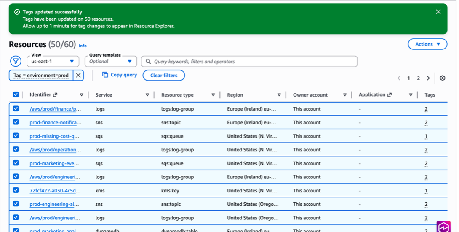Click the Copy query icon
Viewport: 459px width, 232px height.
point(105,75)
